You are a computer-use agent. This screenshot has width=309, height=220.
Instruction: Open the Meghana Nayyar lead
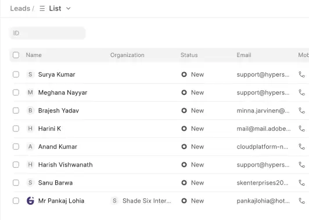(63, 93)
